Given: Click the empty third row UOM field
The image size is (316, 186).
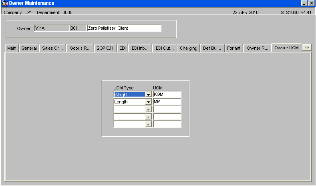Looking at the screenshot, I should pyautogui.click(x=167, y=109).
